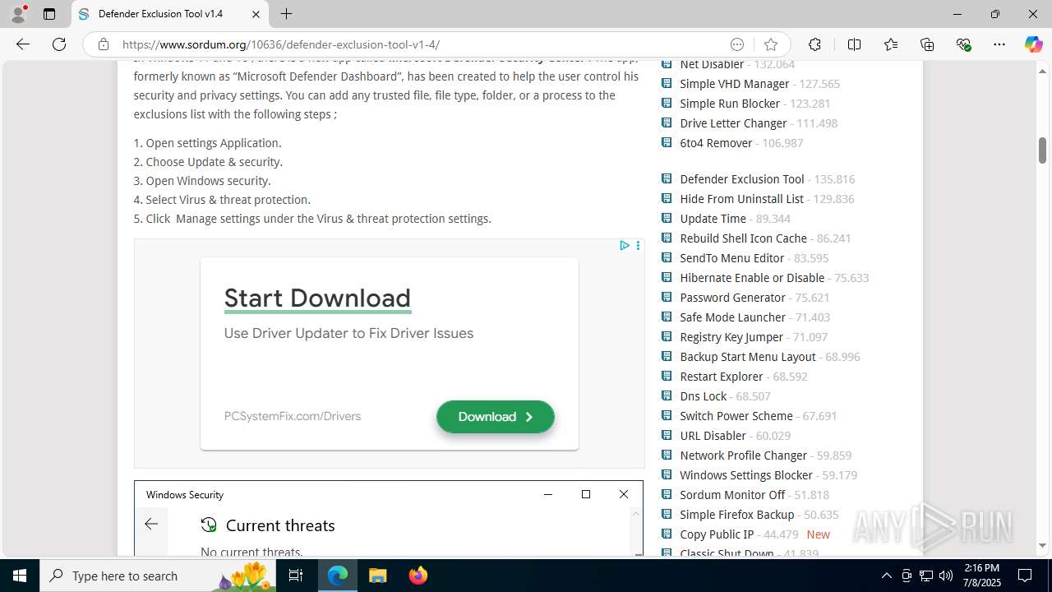Viewport: 1052px width, 592px height.
Task: Toggle the Split screen icon
Action: point(854,44)
